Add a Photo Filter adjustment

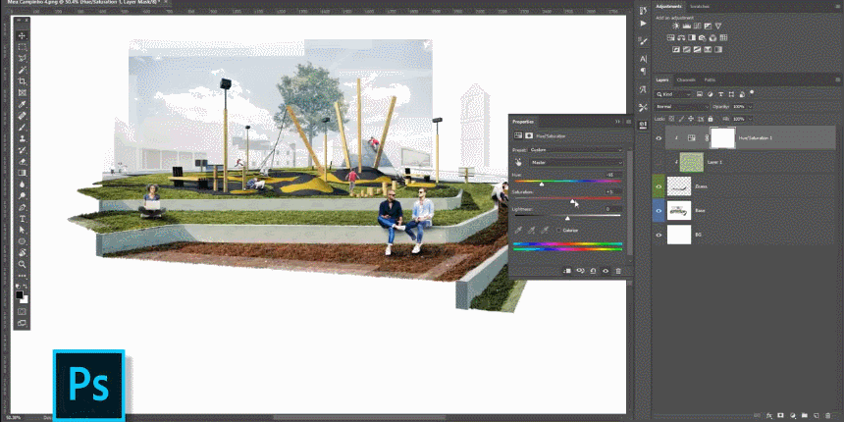click(702, 37)
